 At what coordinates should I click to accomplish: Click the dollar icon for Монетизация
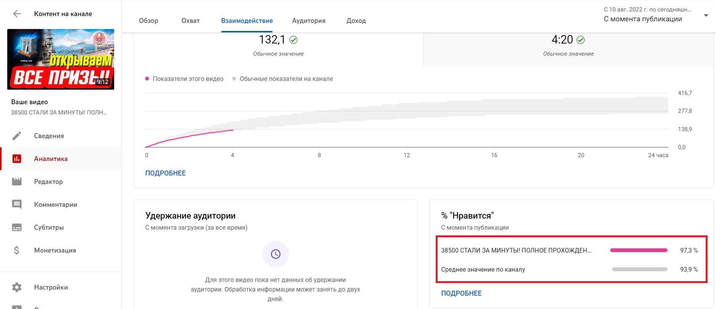(17, 250)
